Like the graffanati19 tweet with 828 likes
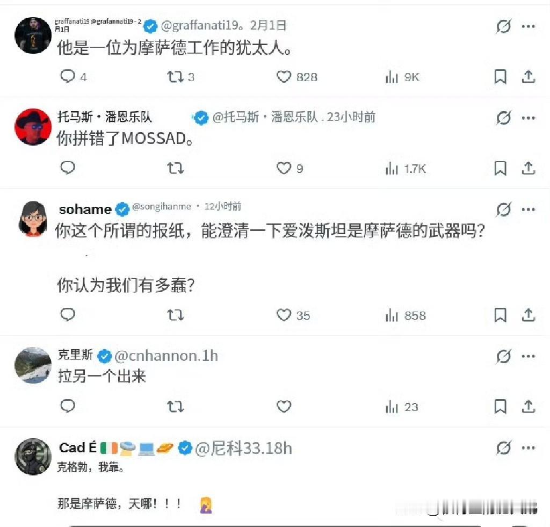550x527 pixels. [284, 77]
